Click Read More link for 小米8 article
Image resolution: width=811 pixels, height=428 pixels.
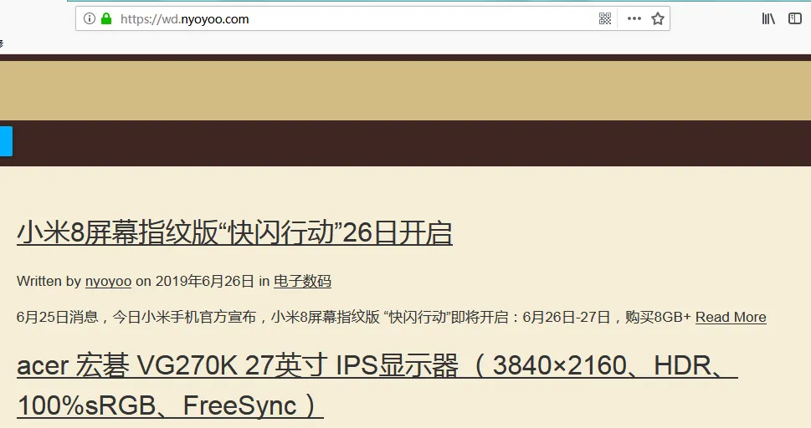coord(731,317)
